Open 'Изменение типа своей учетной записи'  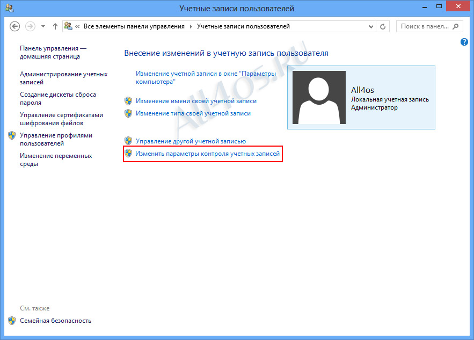(193, 113)
